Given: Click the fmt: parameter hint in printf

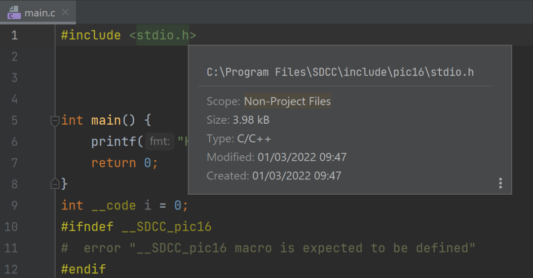Looking at the screenshot, I should coord(160,141).
